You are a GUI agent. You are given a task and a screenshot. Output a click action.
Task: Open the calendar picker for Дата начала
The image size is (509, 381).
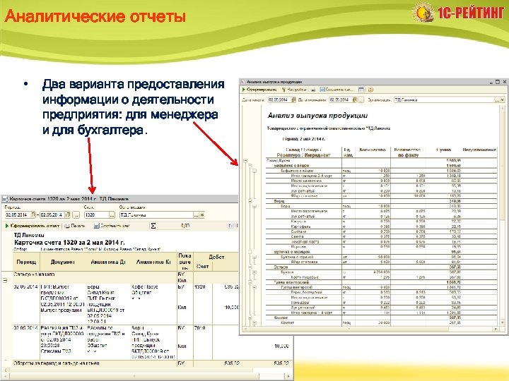[x=293, y=99]
